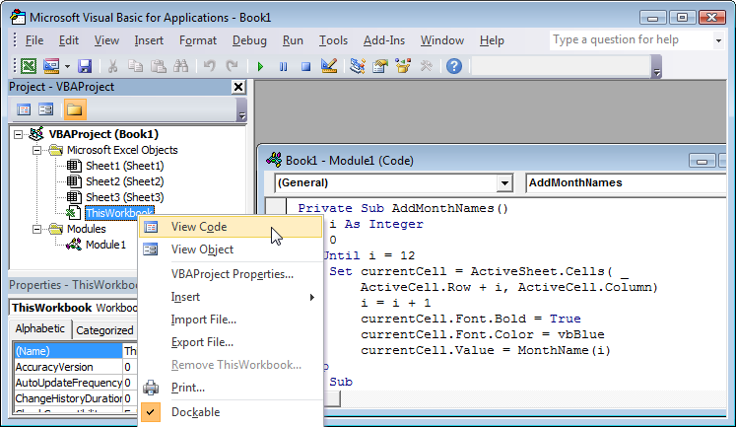Toggle Design Mode icon
736x427 pixels.
328,66
